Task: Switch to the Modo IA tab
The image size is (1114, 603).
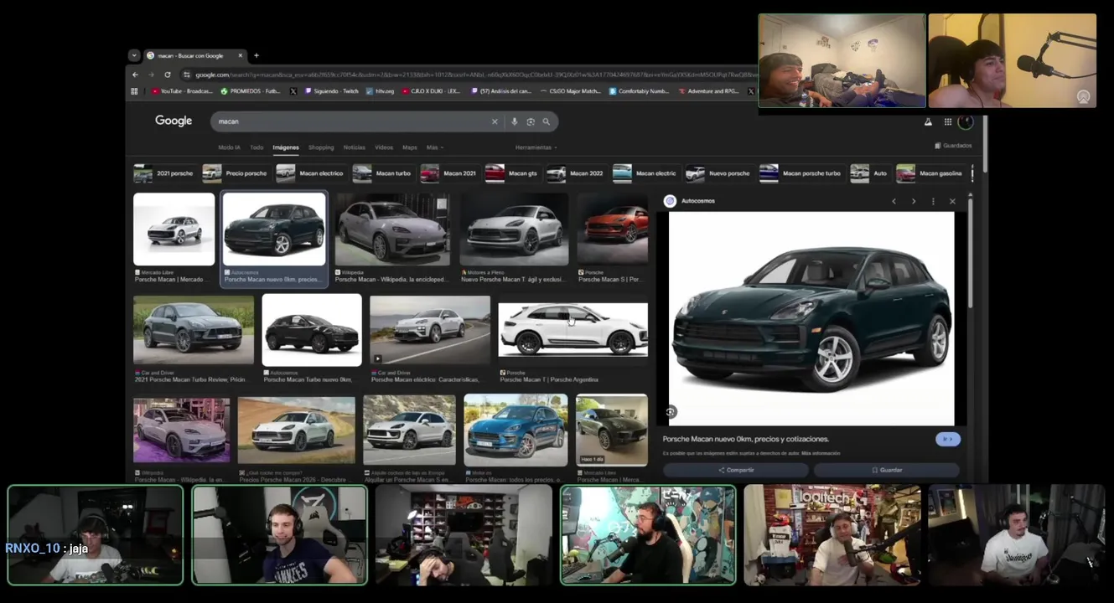Action: point(229,147)
